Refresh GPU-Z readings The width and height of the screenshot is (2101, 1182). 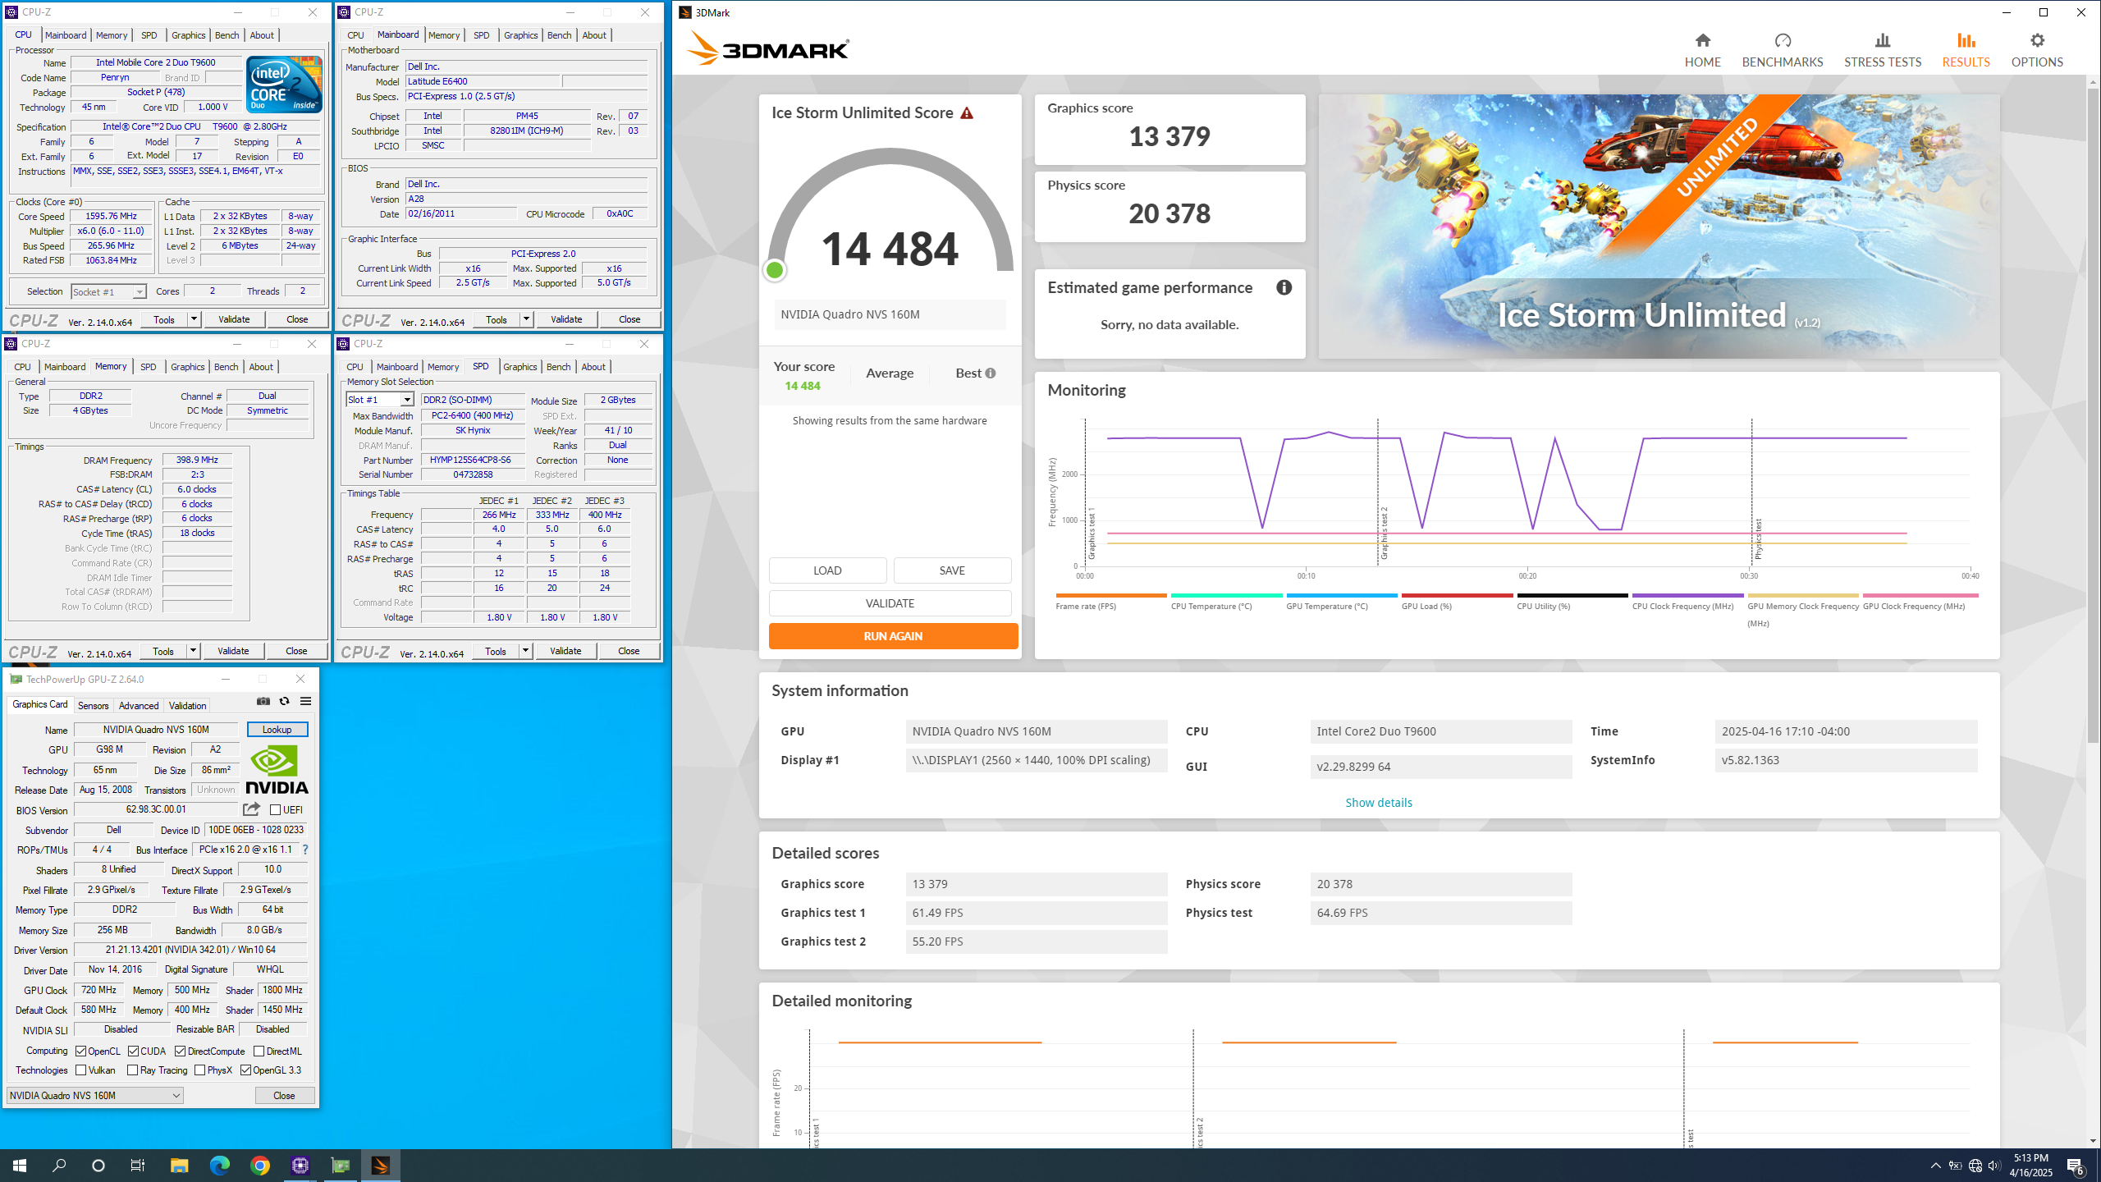(x=284, y=701)
